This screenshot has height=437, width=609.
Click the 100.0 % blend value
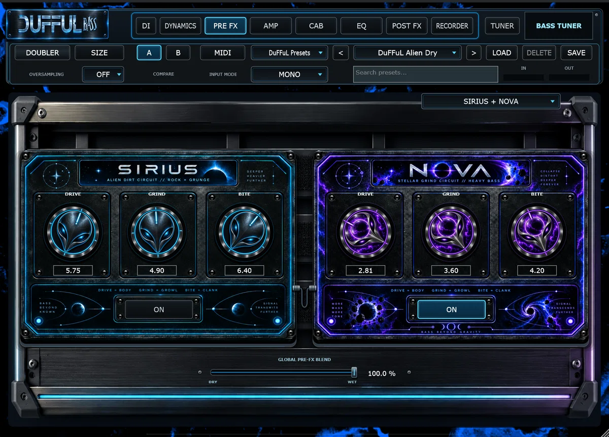382,374
